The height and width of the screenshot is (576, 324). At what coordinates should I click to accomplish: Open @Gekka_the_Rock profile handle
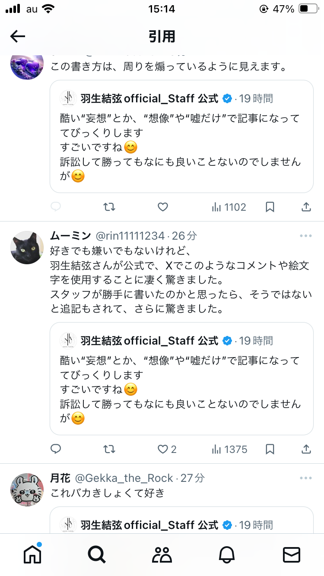point(124,478)
